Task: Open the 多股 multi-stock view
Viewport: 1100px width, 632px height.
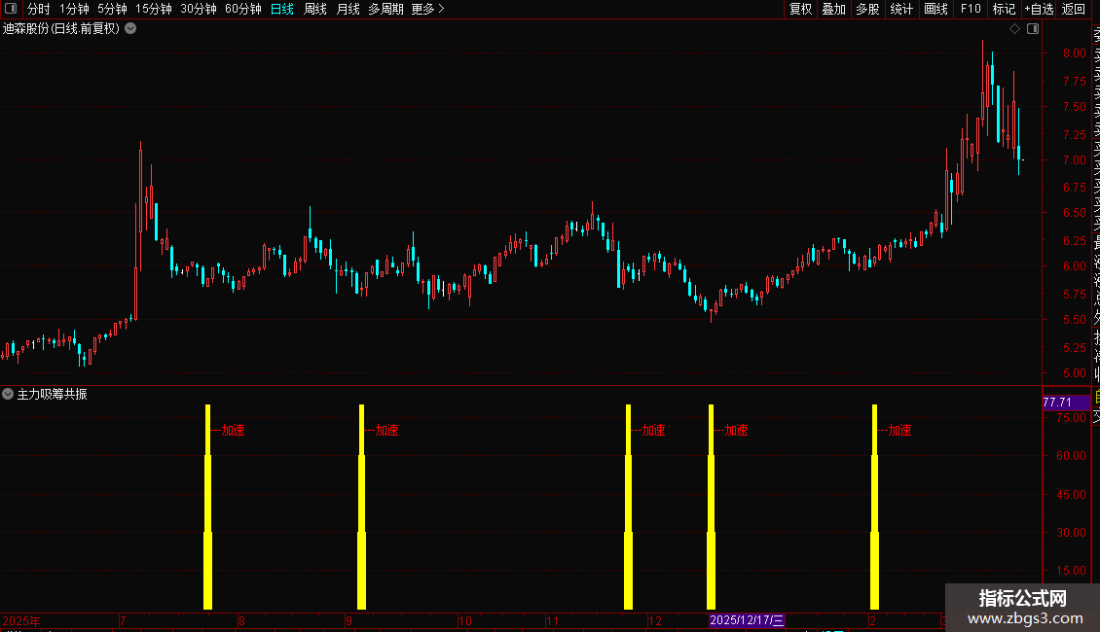Action: 867,9
